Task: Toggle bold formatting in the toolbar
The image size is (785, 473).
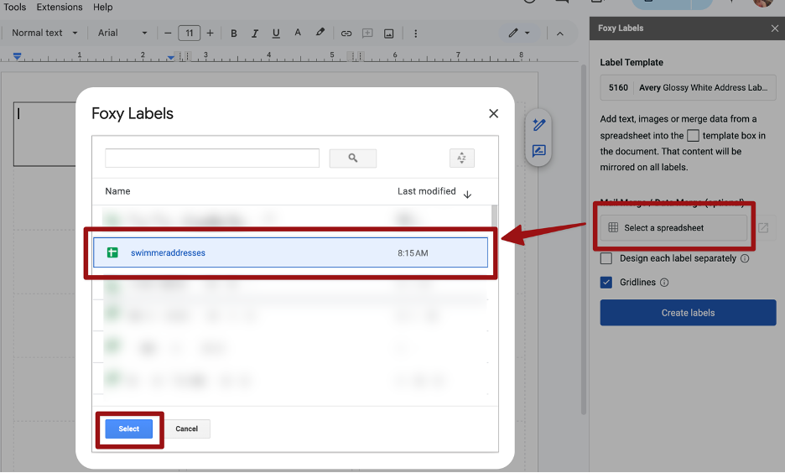Action: point(234,34)
